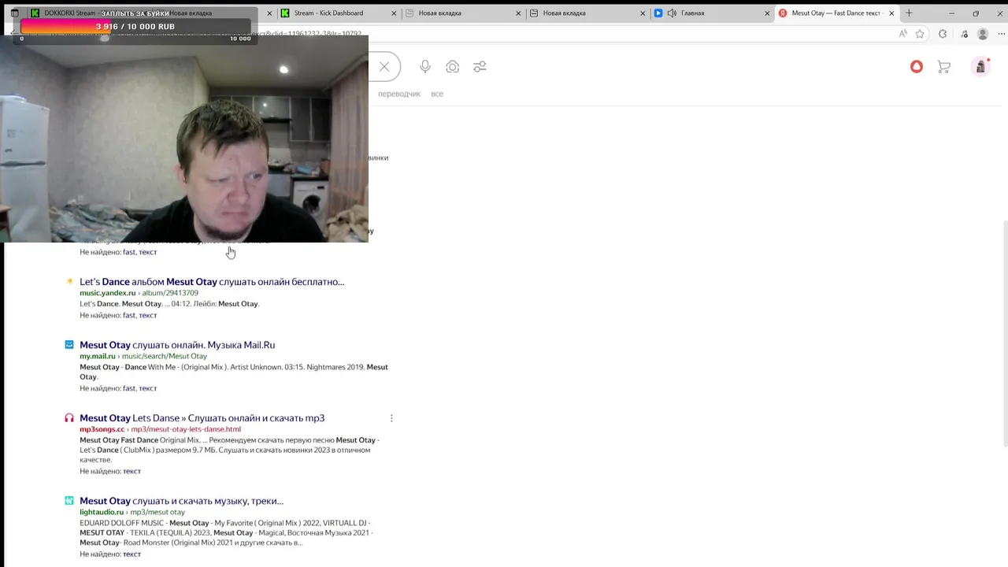Click the snippet 'Let's Dance. Mesut Otay. ... 04:12'
Viewport: 1008px width, 567px height.
pyautogui.click(x=169, y=304)
